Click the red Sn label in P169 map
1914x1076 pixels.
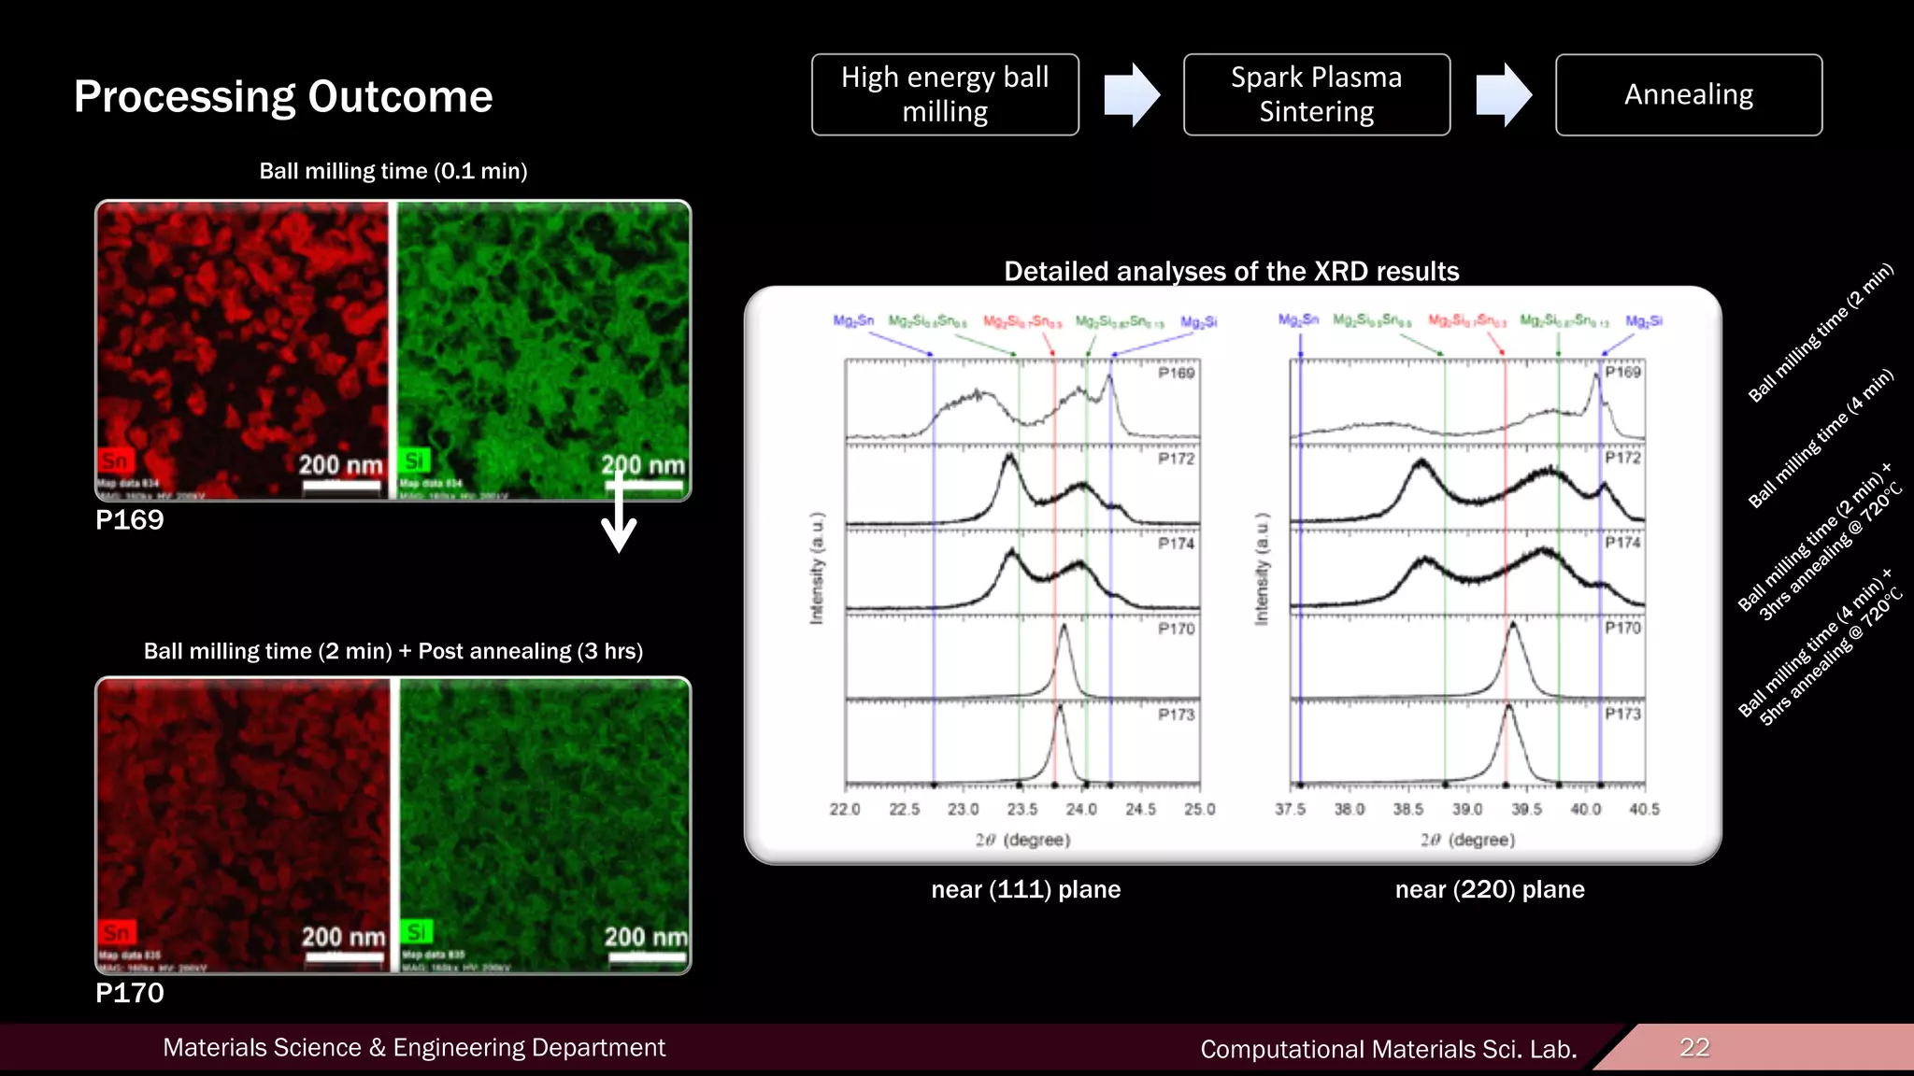(x=115, y=460)
